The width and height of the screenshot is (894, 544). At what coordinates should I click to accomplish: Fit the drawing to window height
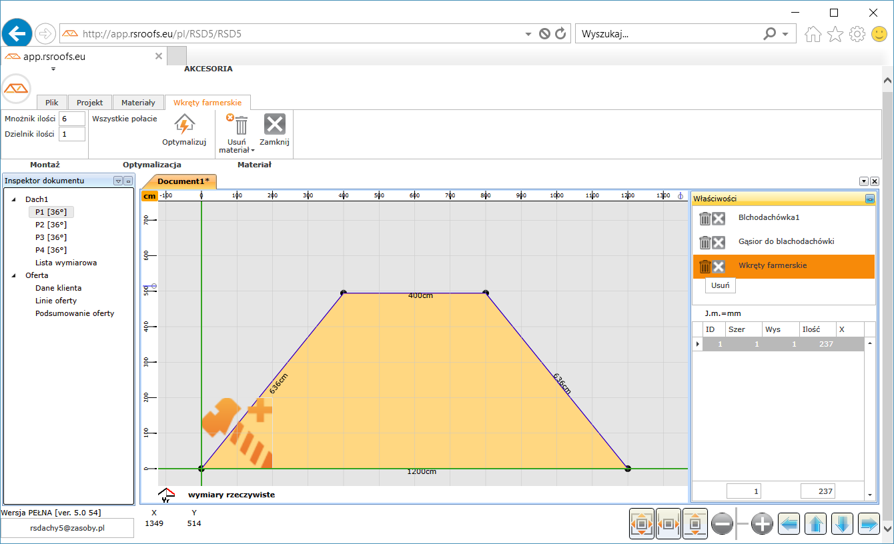[695, 524]
